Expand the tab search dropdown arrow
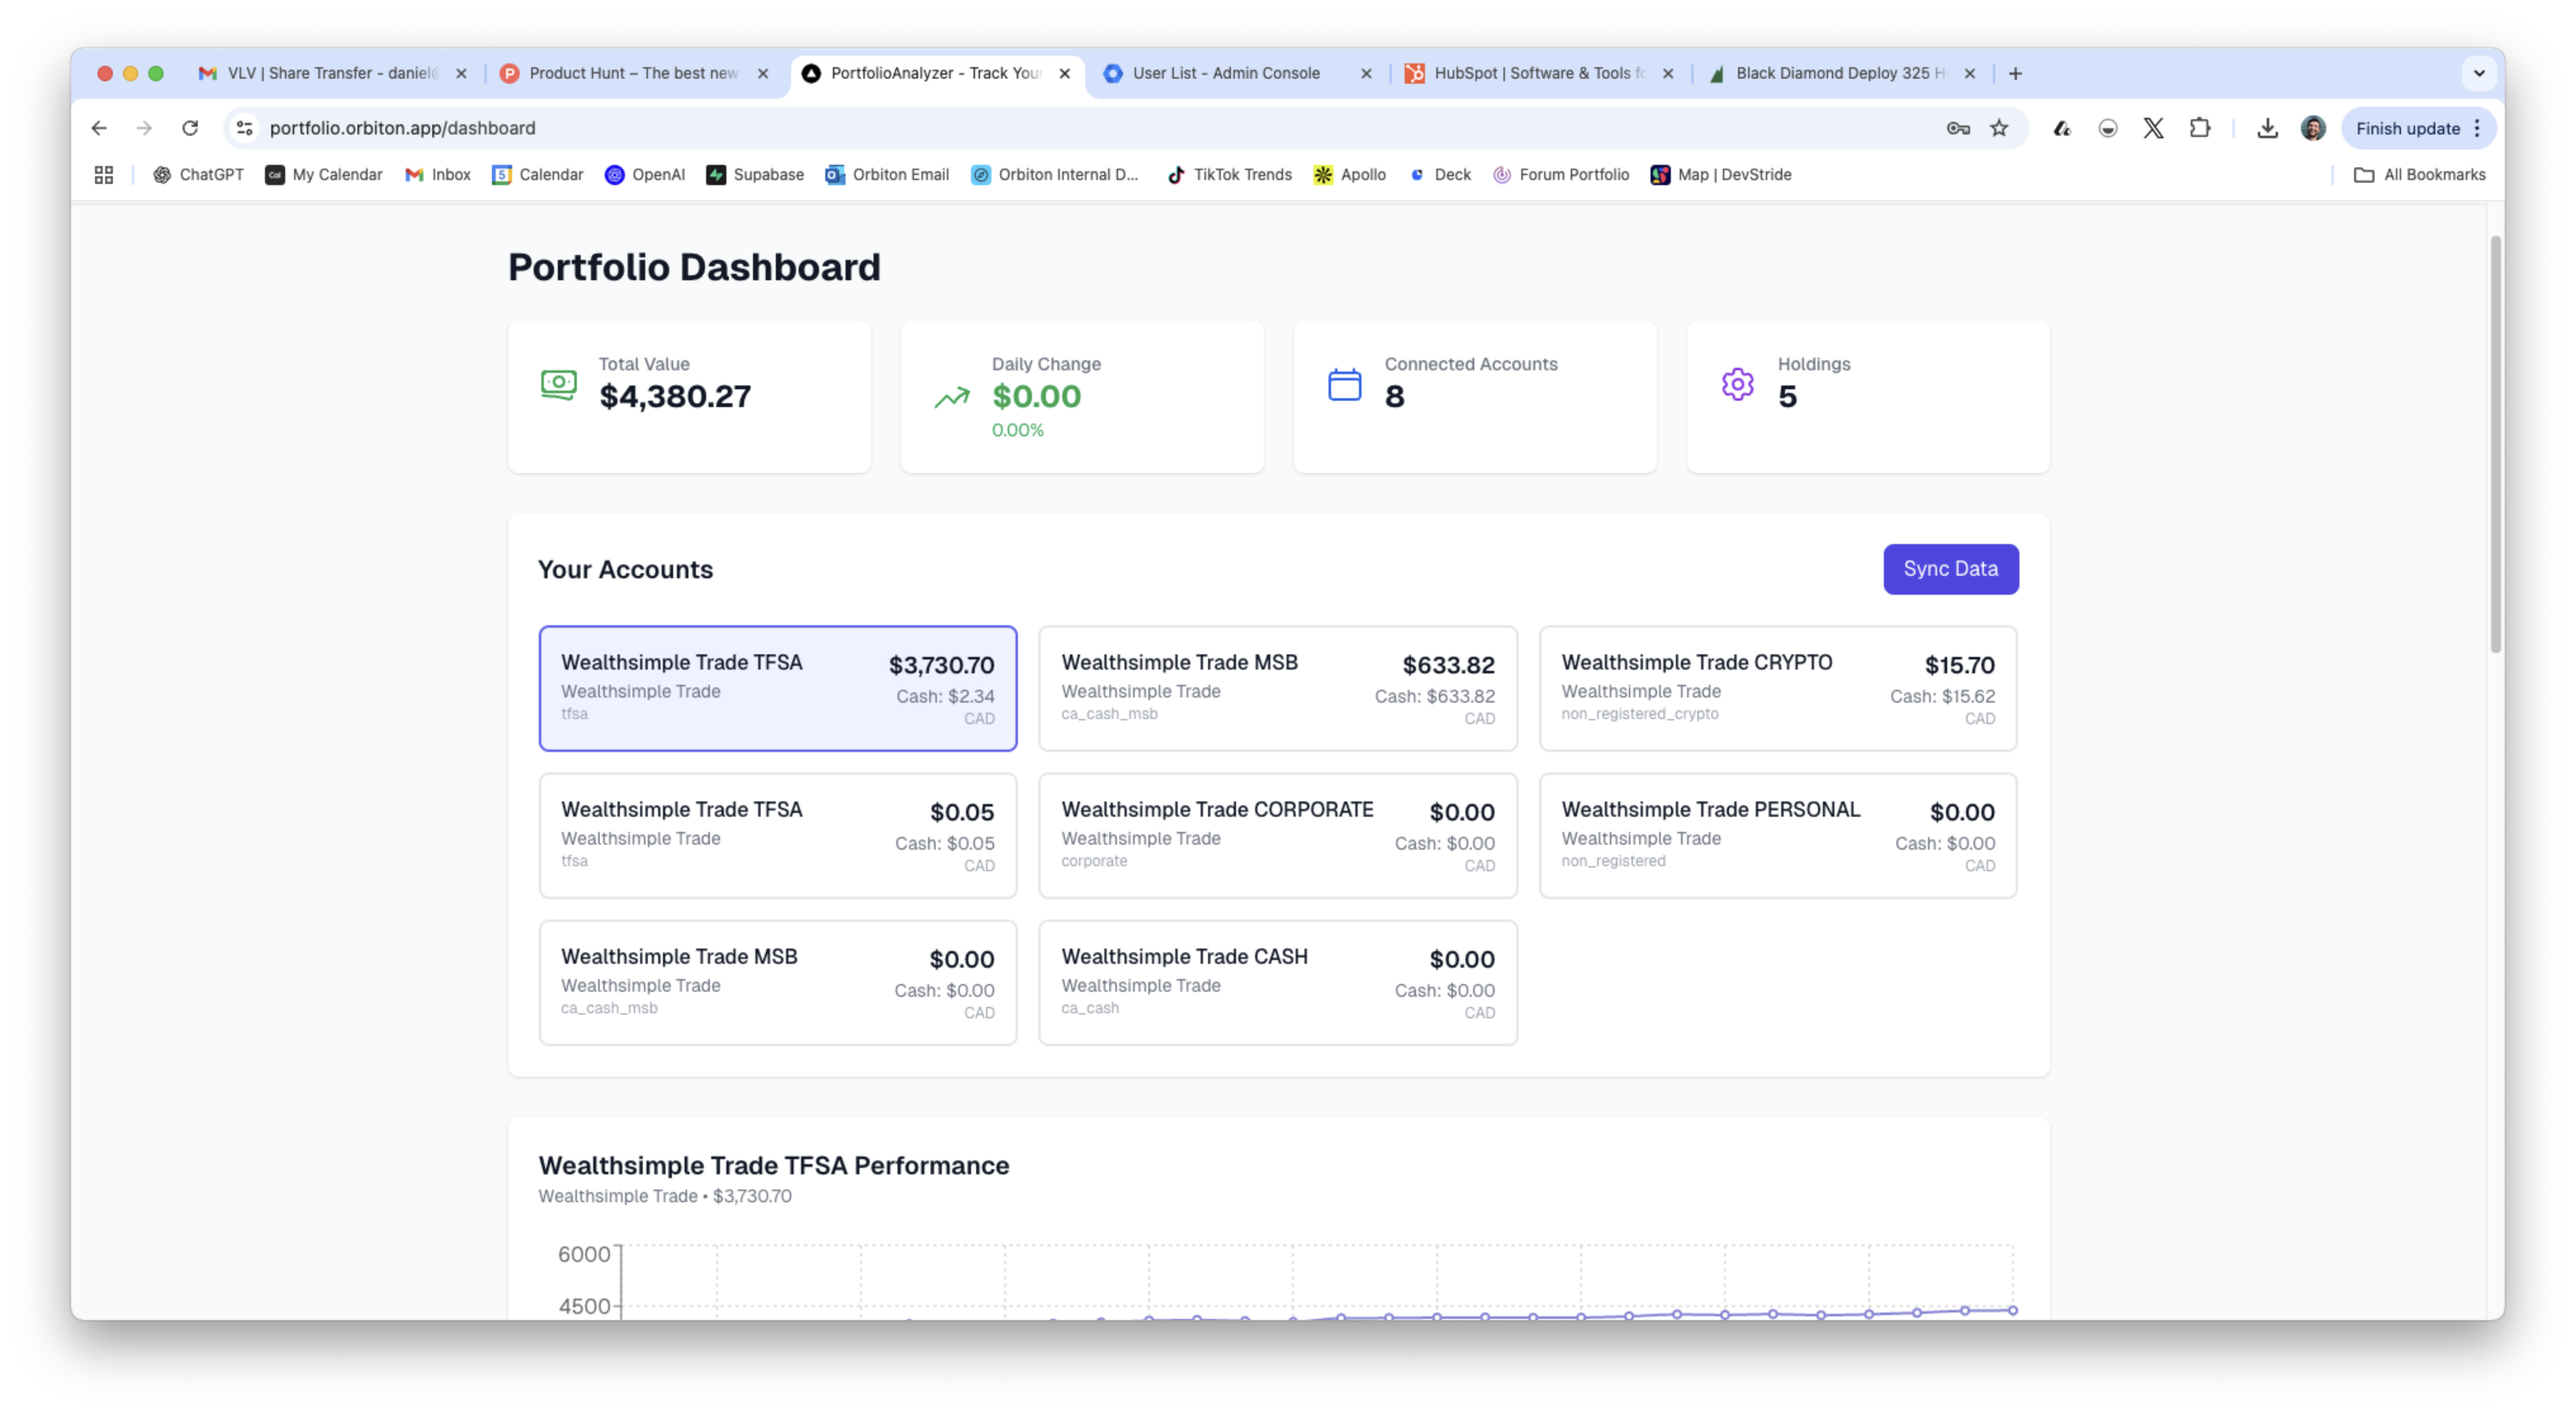The image size is (2576, 1414). pos(2478,73)
